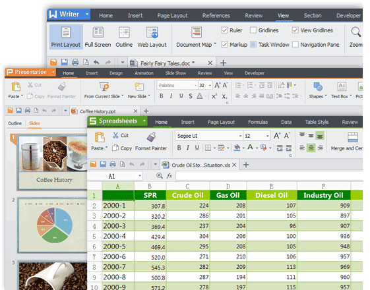Open Document Map in Writer ribbon
Viewport: 370px width, 290px height.
pos(197,37)
